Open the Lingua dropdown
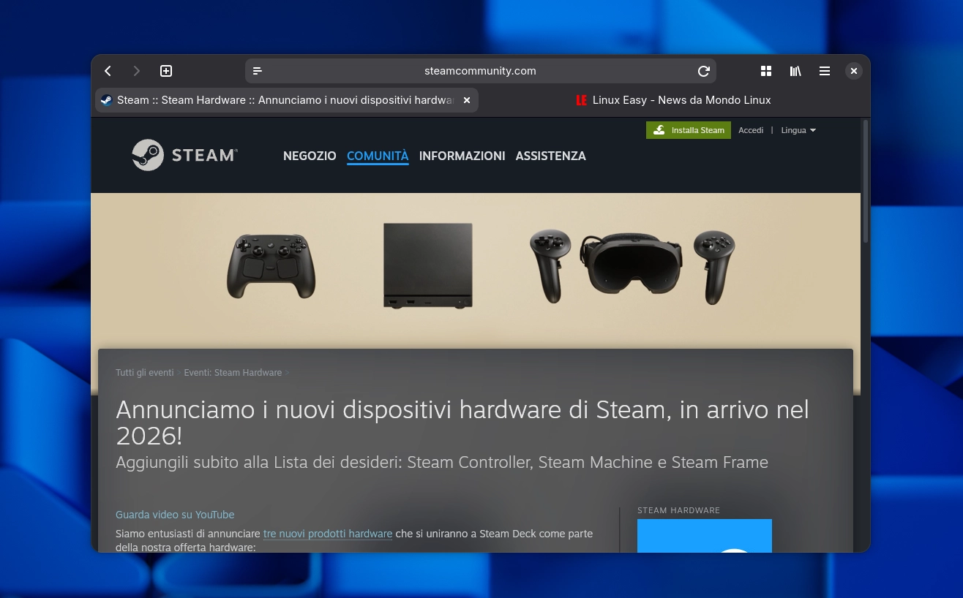Image resolution: width=963 pixels, height=598 pixels. pos(798,130)
